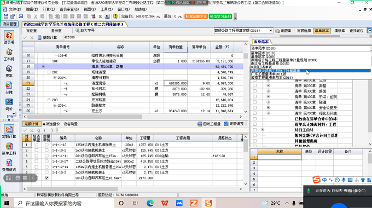The image size is (372, 208).
Task: Click the 定额调整 icon button
Action: click(234, 124)
